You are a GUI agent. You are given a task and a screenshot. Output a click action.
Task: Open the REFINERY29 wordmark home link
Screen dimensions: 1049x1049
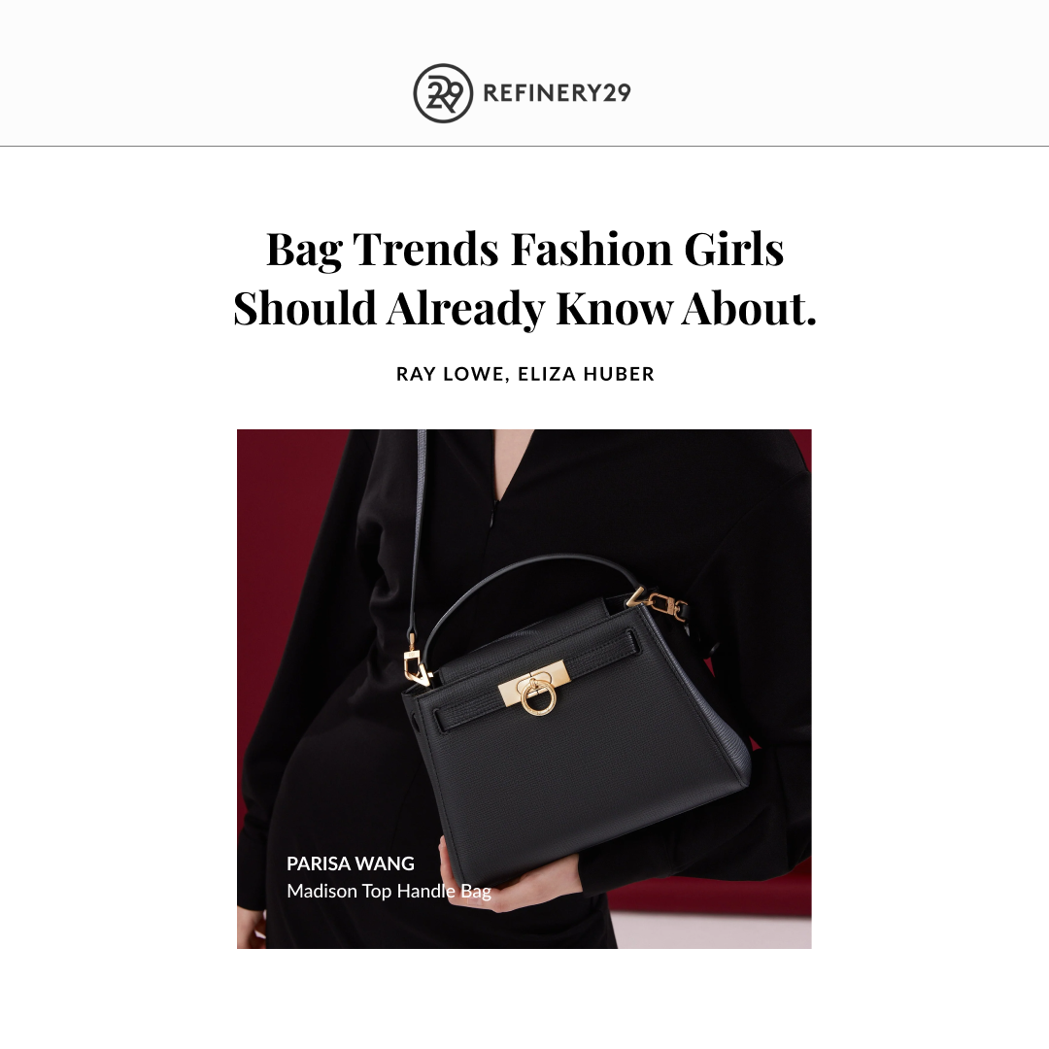point(557,93)
